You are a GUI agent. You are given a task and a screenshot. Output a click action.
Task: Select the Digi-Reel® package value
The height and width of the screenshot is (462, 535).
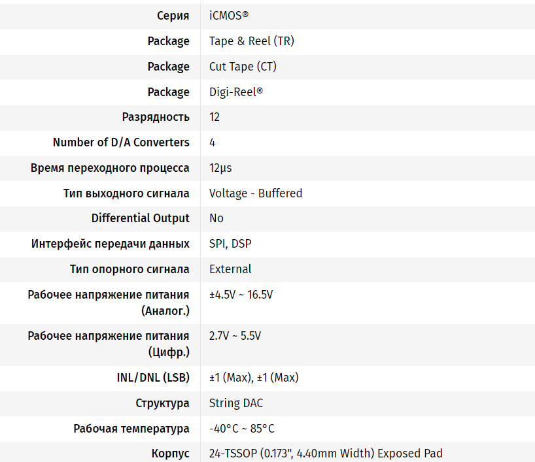(x=235, y=92)
